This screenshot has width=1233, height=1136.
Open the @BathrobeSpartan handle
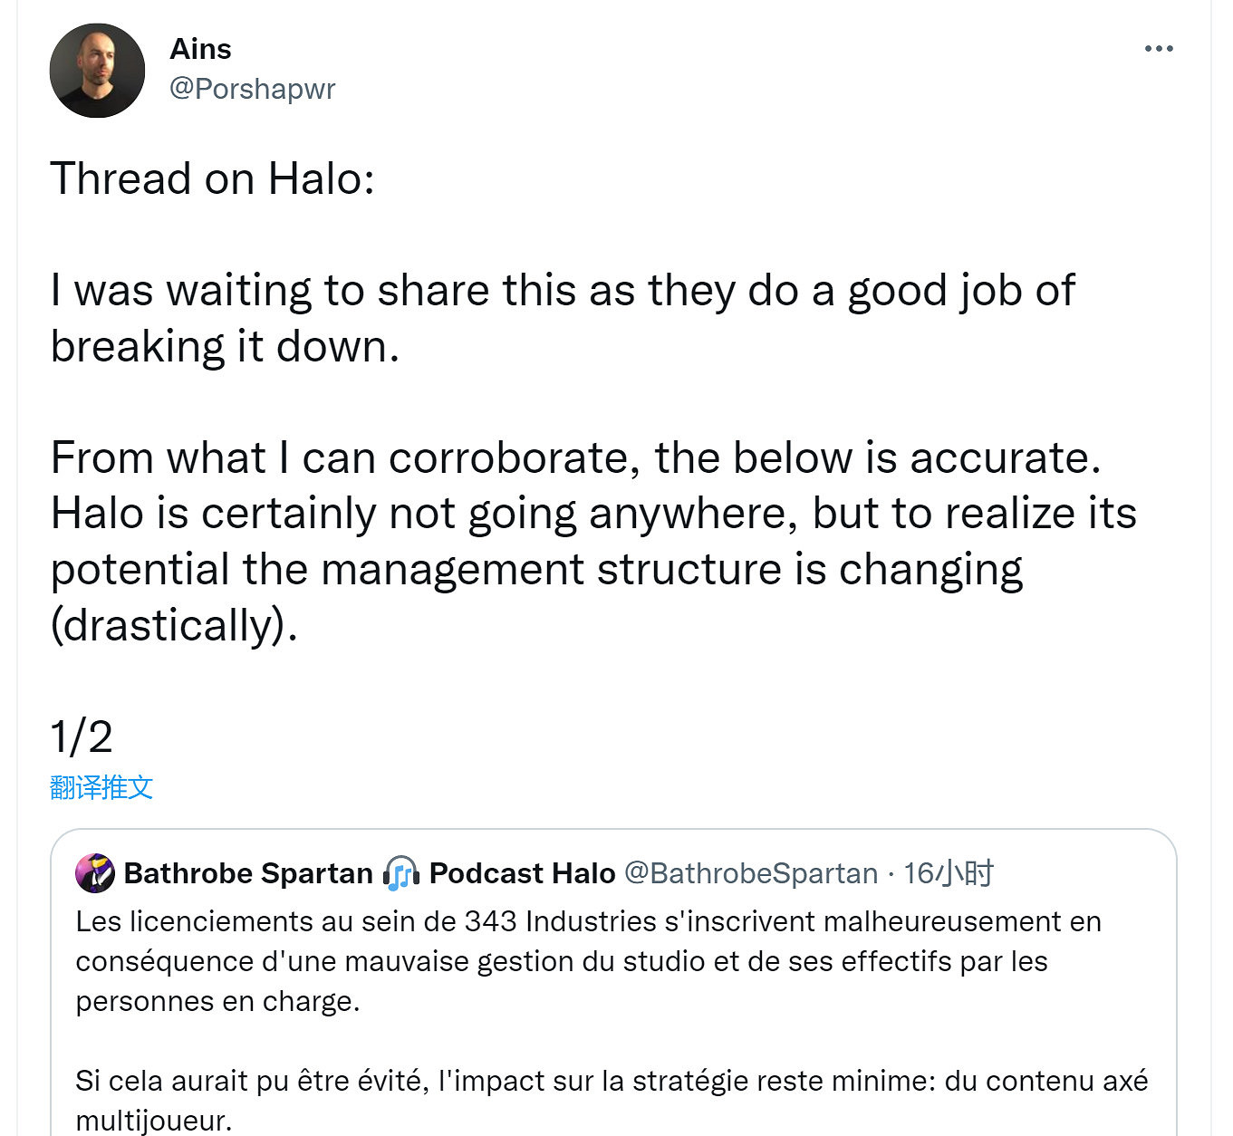751,873
